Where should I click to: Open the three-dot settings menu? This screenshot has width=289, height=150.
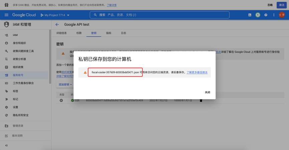coord(274,15)
